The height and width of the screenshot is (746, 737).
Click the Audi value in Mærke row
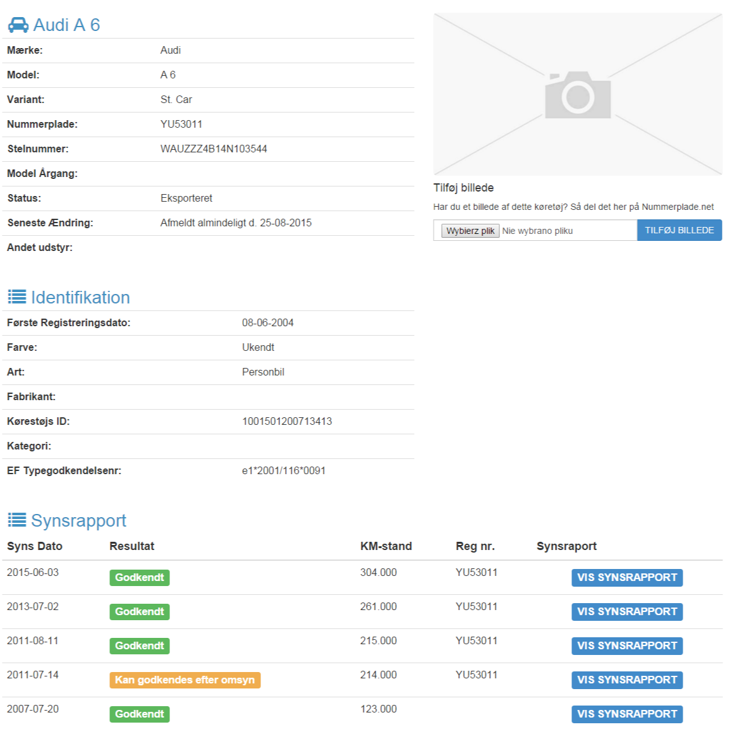coord(170,51)
